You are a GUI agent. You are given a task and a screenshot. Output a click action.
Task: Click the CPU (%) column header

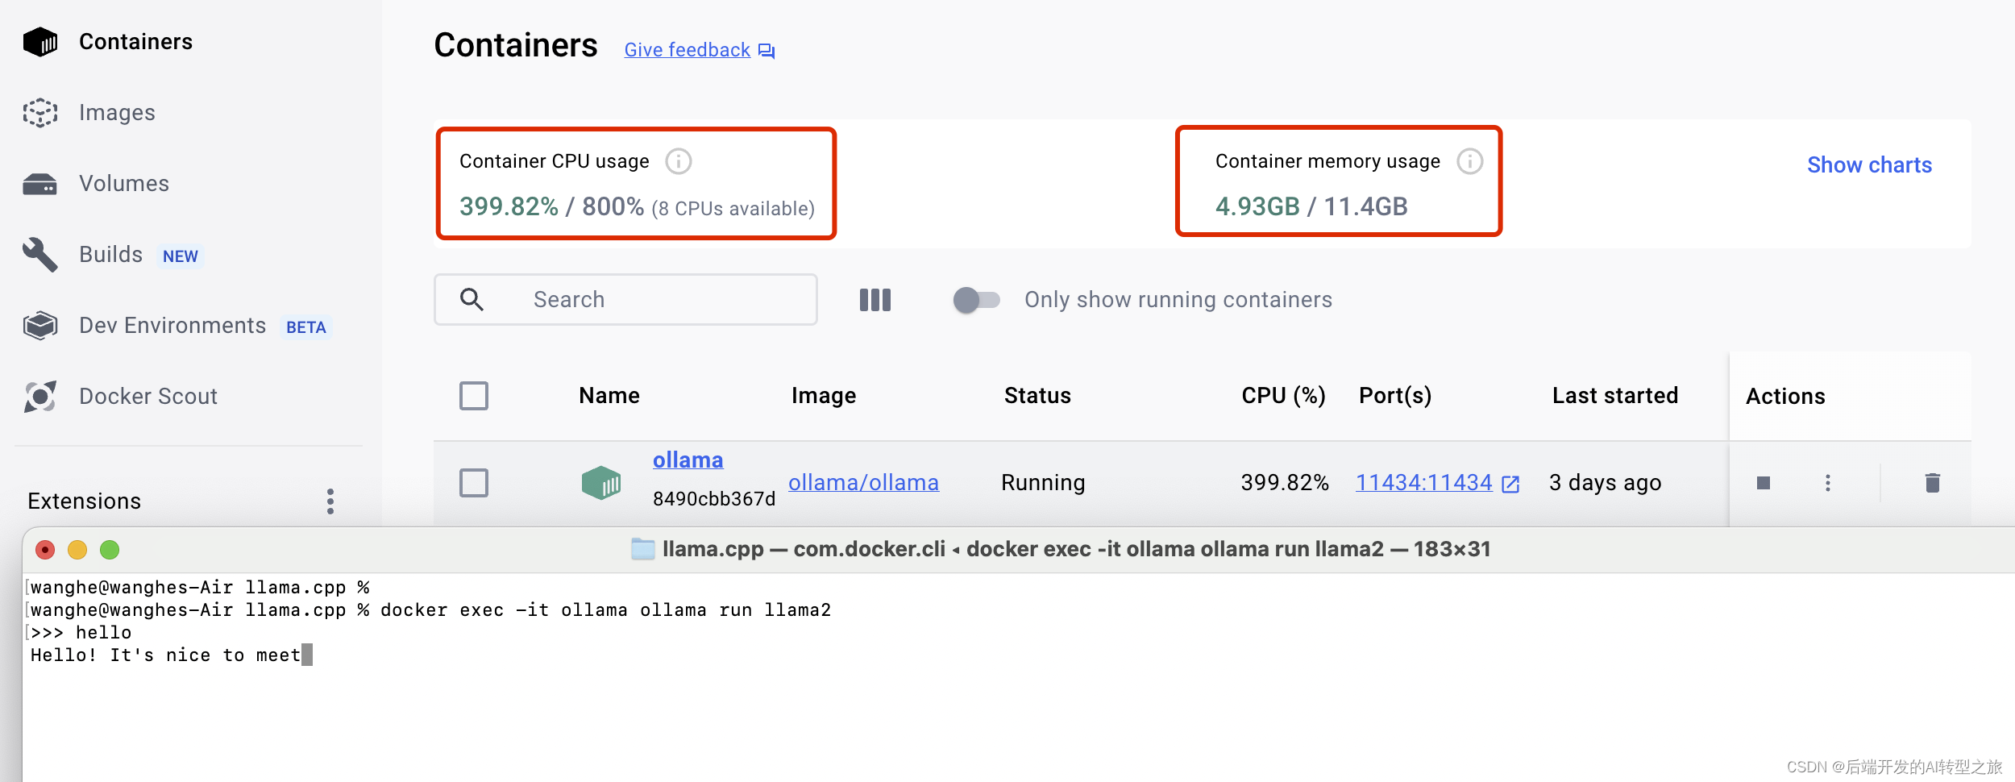(x=1283, y=396)
